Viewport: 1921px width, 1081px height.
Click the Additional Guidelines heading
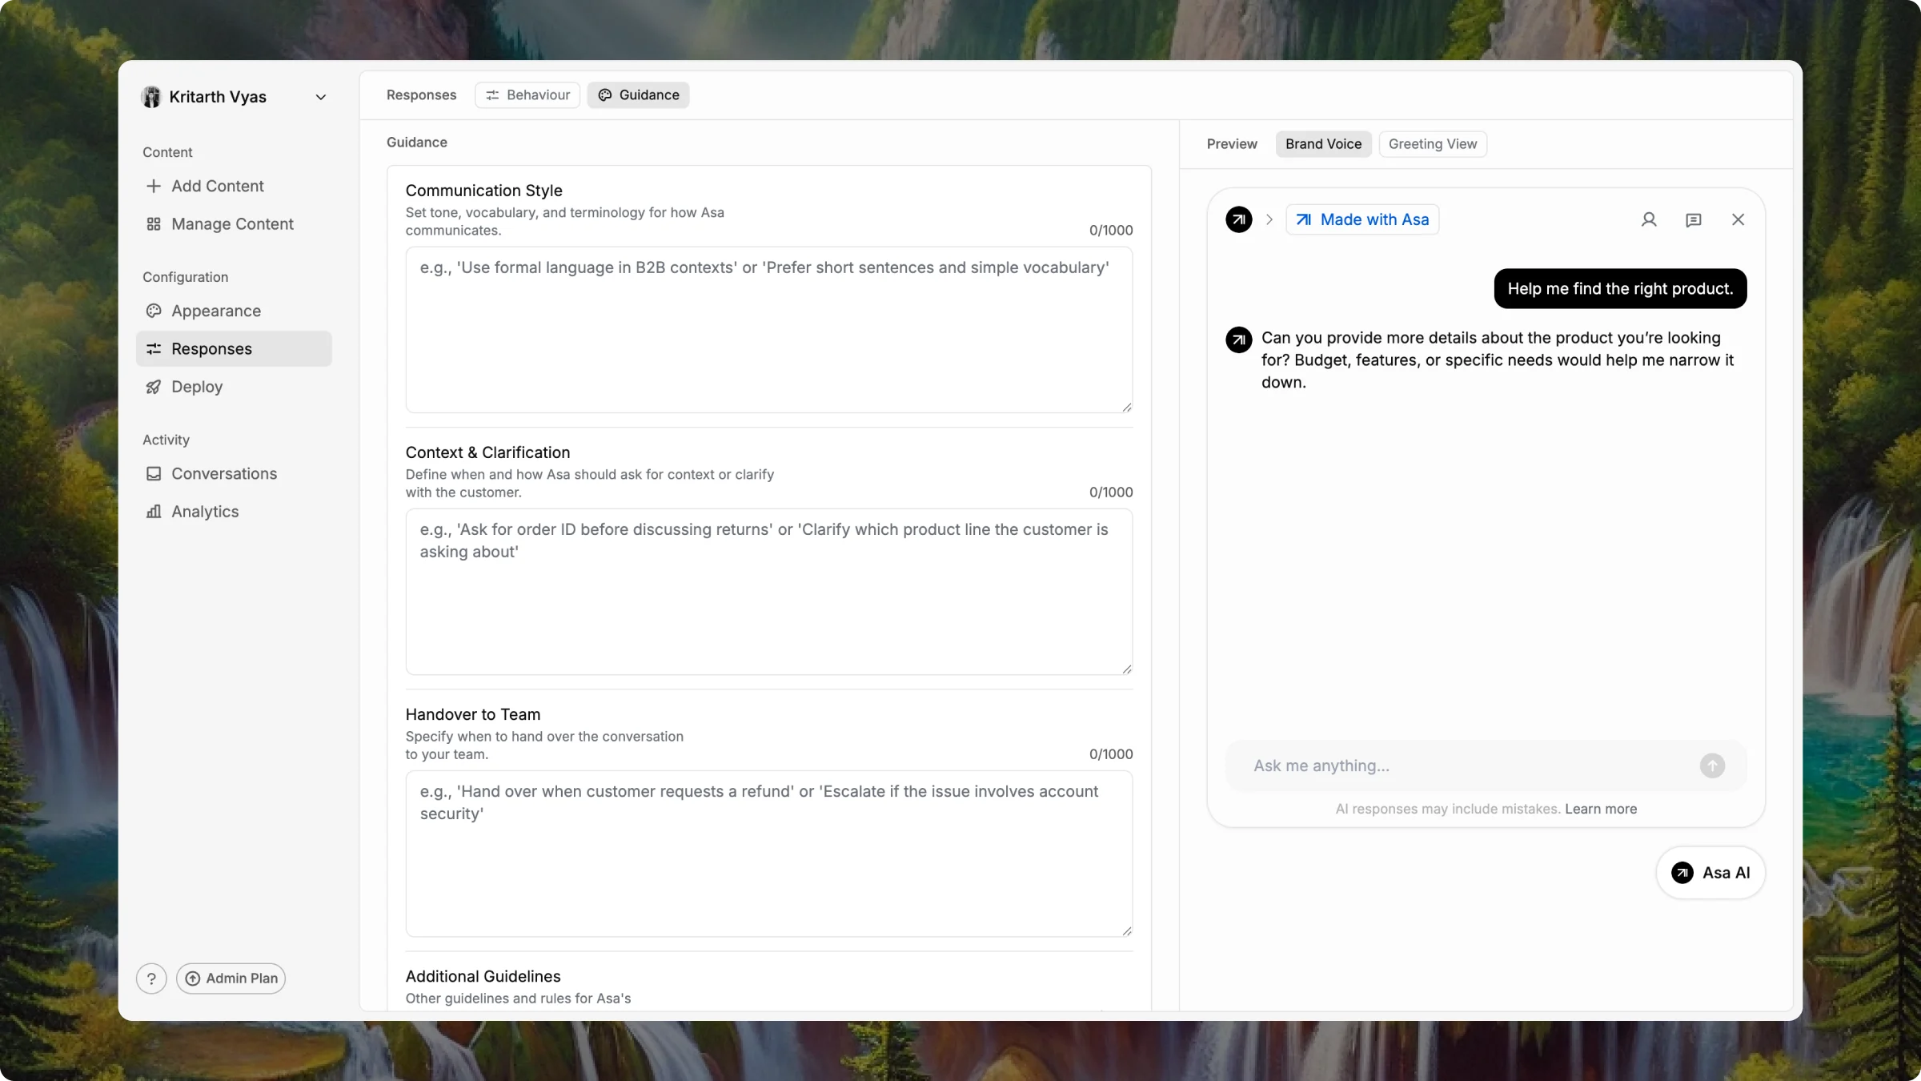click(x=483, y=977)
